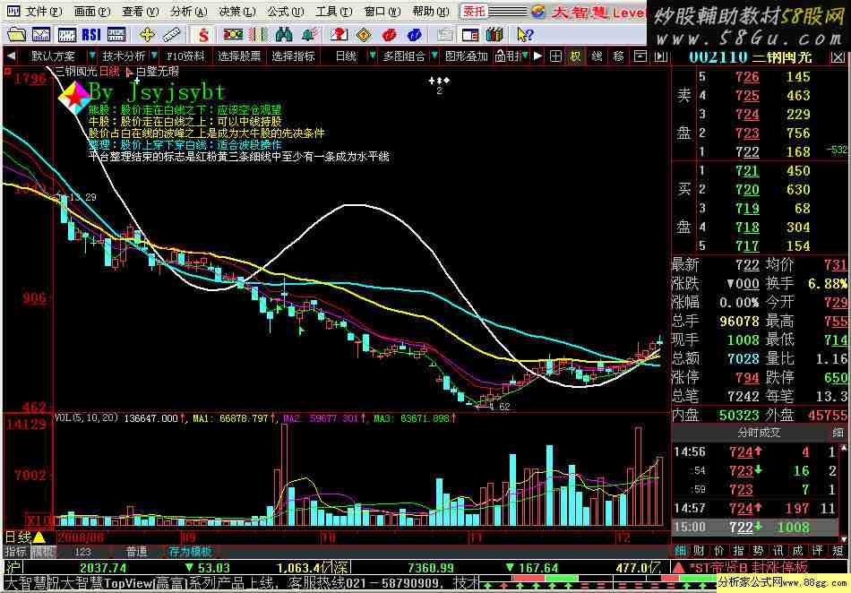The image size is (851, 593).
Task: Click the open folder toolbar icon
Action: (x=16, y=35)
